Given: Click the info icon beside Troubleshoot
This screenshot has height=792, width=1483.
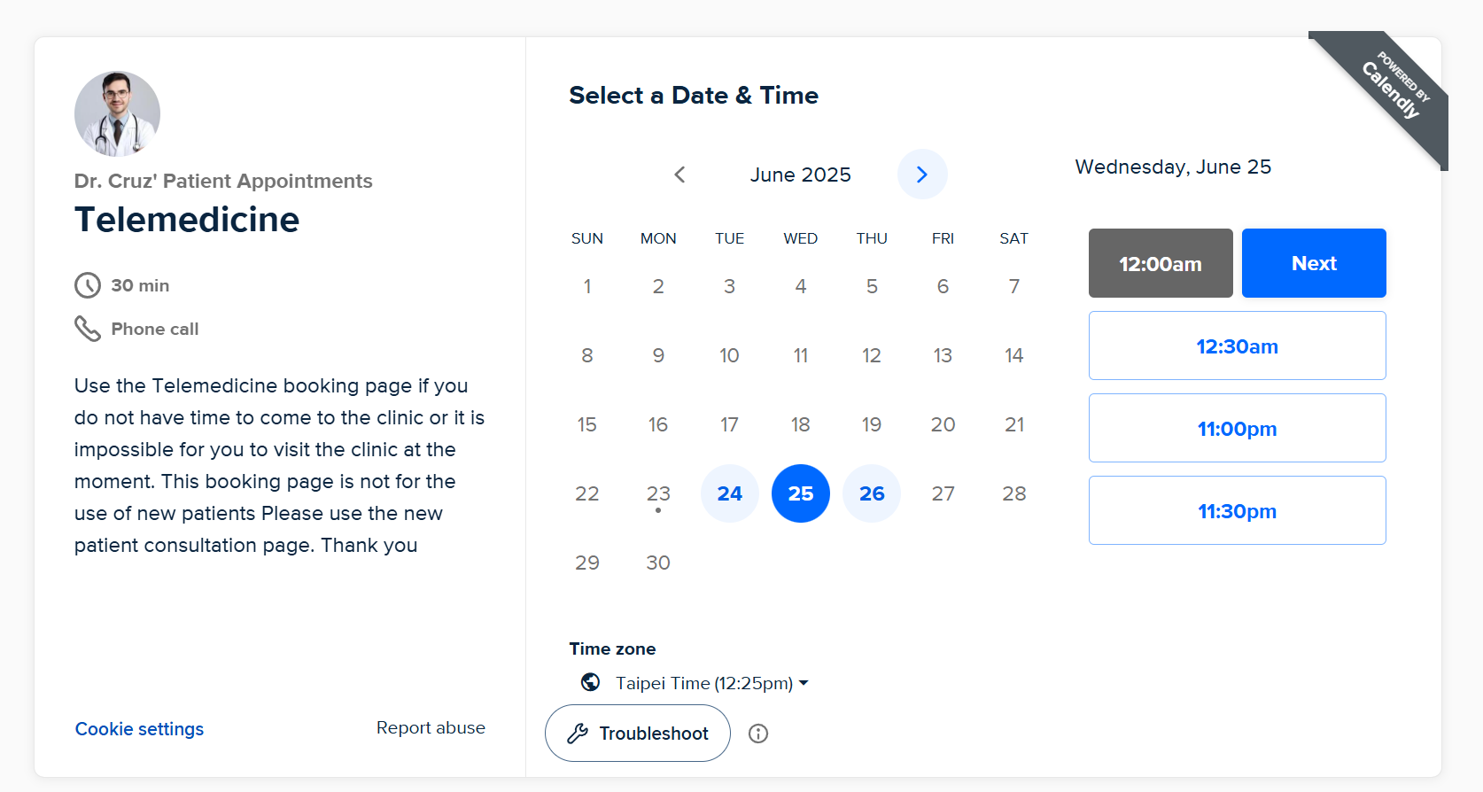Looking at the screenshot, I should [758, 734].
